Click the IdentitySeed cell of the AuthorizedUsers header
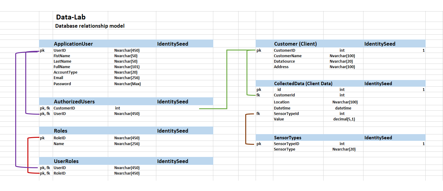The height and width of the screenshot is (191, 443). (173, 102)
